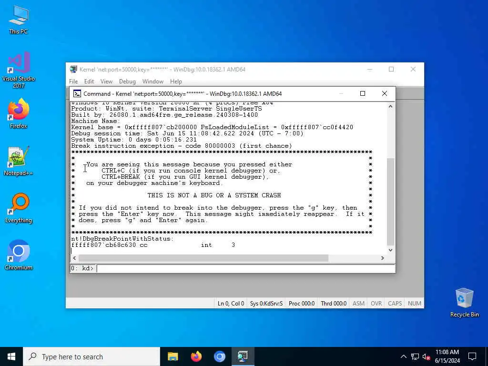Click the 'Debug session time' output line
Screen dimensions: 488x366
pyautogui.click(x=187, y=133)
